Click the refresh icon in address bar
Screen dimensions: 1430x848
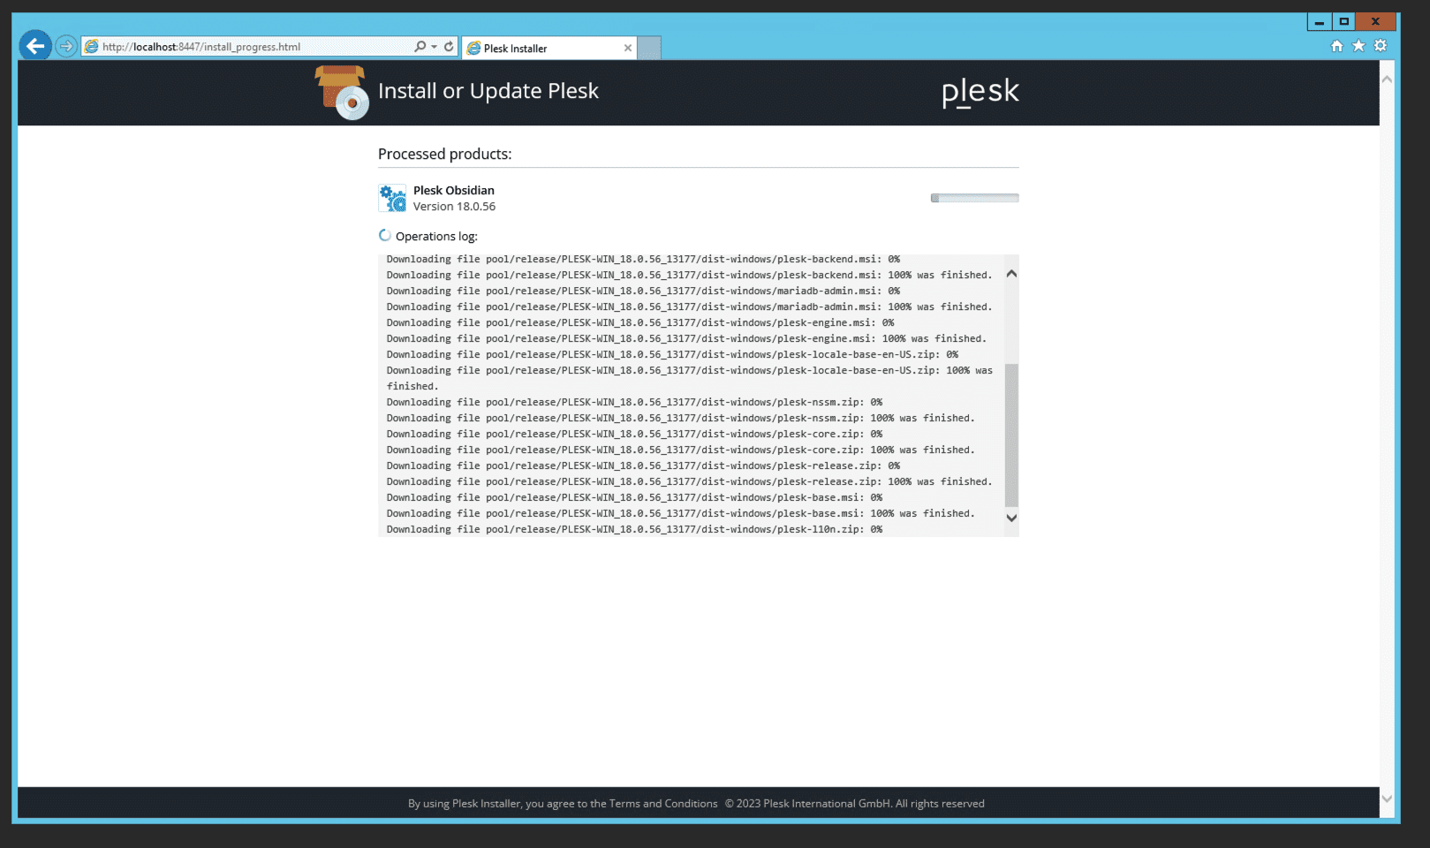pos(449,47)
